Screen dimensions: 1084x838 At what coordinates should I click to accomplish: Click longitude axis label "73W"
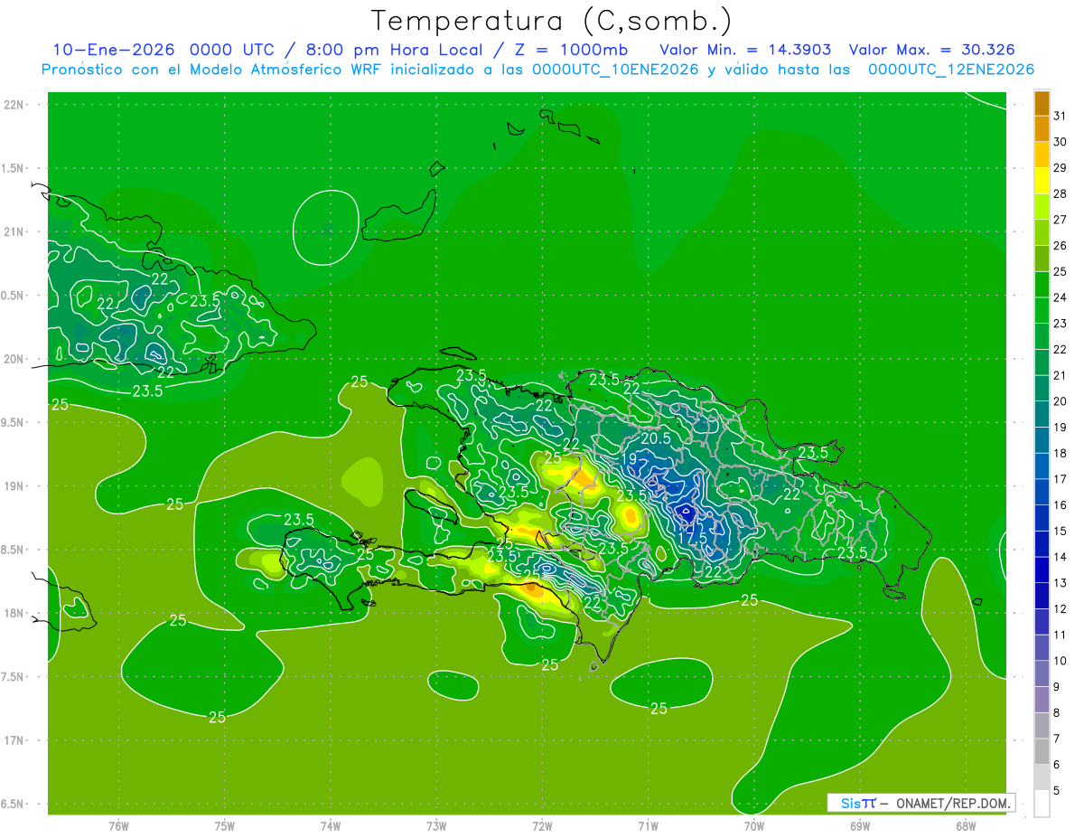[436, 825]
